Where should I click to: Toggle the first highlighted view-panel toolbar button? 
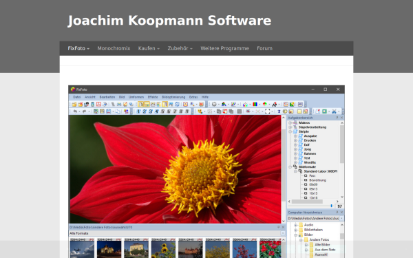point(141,105)
